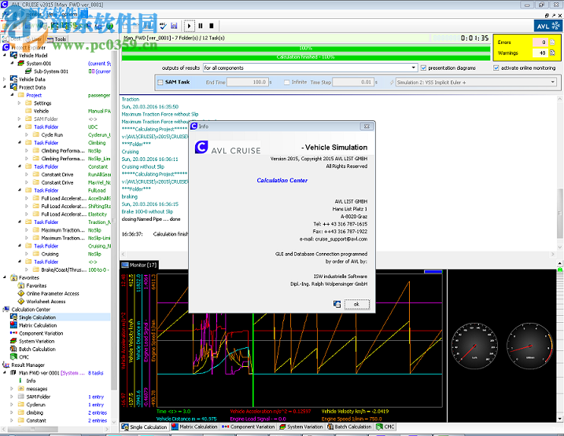Enable the SAM Task checkbox
This screenshot has width=564, height=436.
160,82
